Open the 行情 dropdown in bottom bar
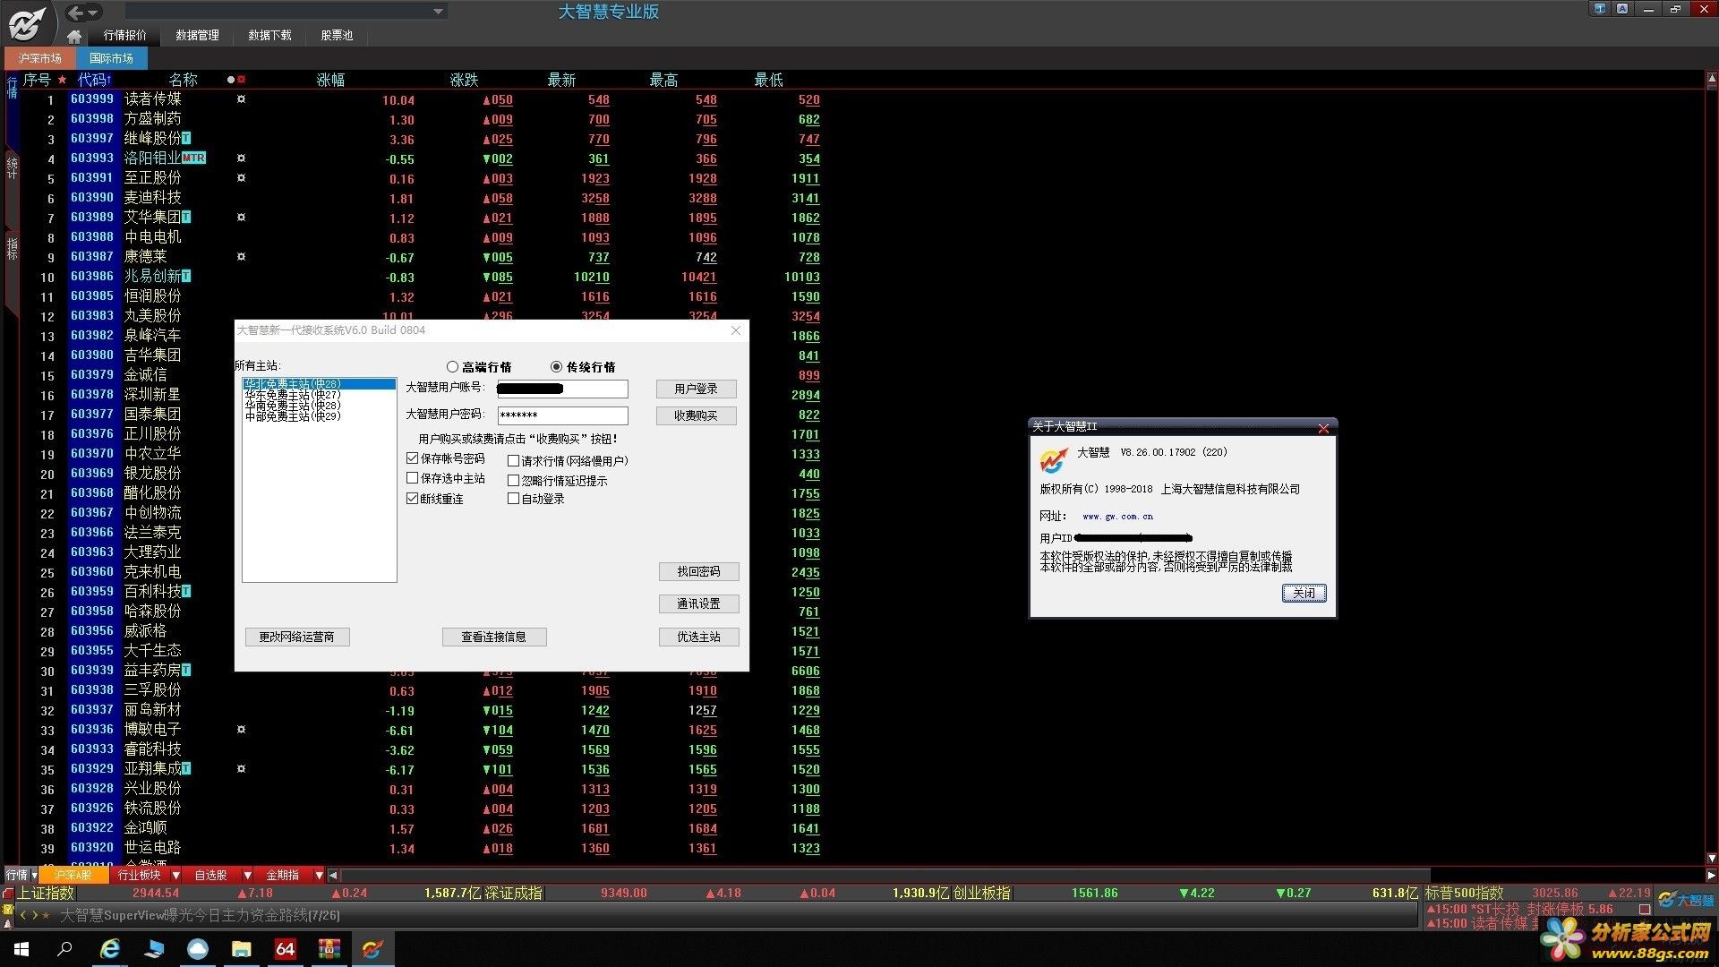The image size is (1719, 967). tap(34, 875)
